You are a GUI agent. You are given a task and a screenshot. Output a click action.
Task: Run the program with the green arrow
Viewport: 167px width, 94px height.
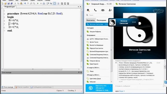38,3
